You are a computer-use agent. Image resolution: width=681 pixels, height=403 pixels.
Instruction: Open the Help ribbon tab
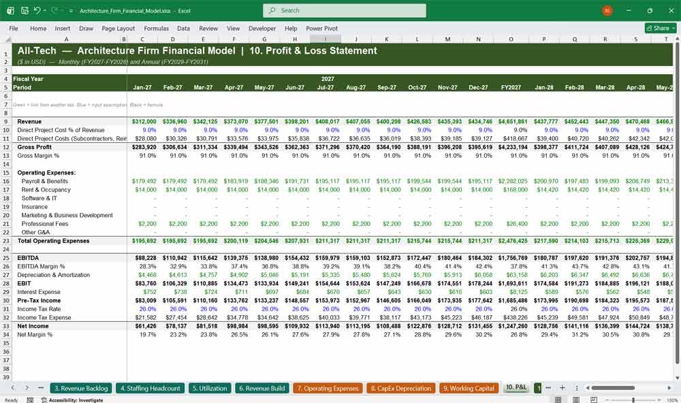coord(291,28)
